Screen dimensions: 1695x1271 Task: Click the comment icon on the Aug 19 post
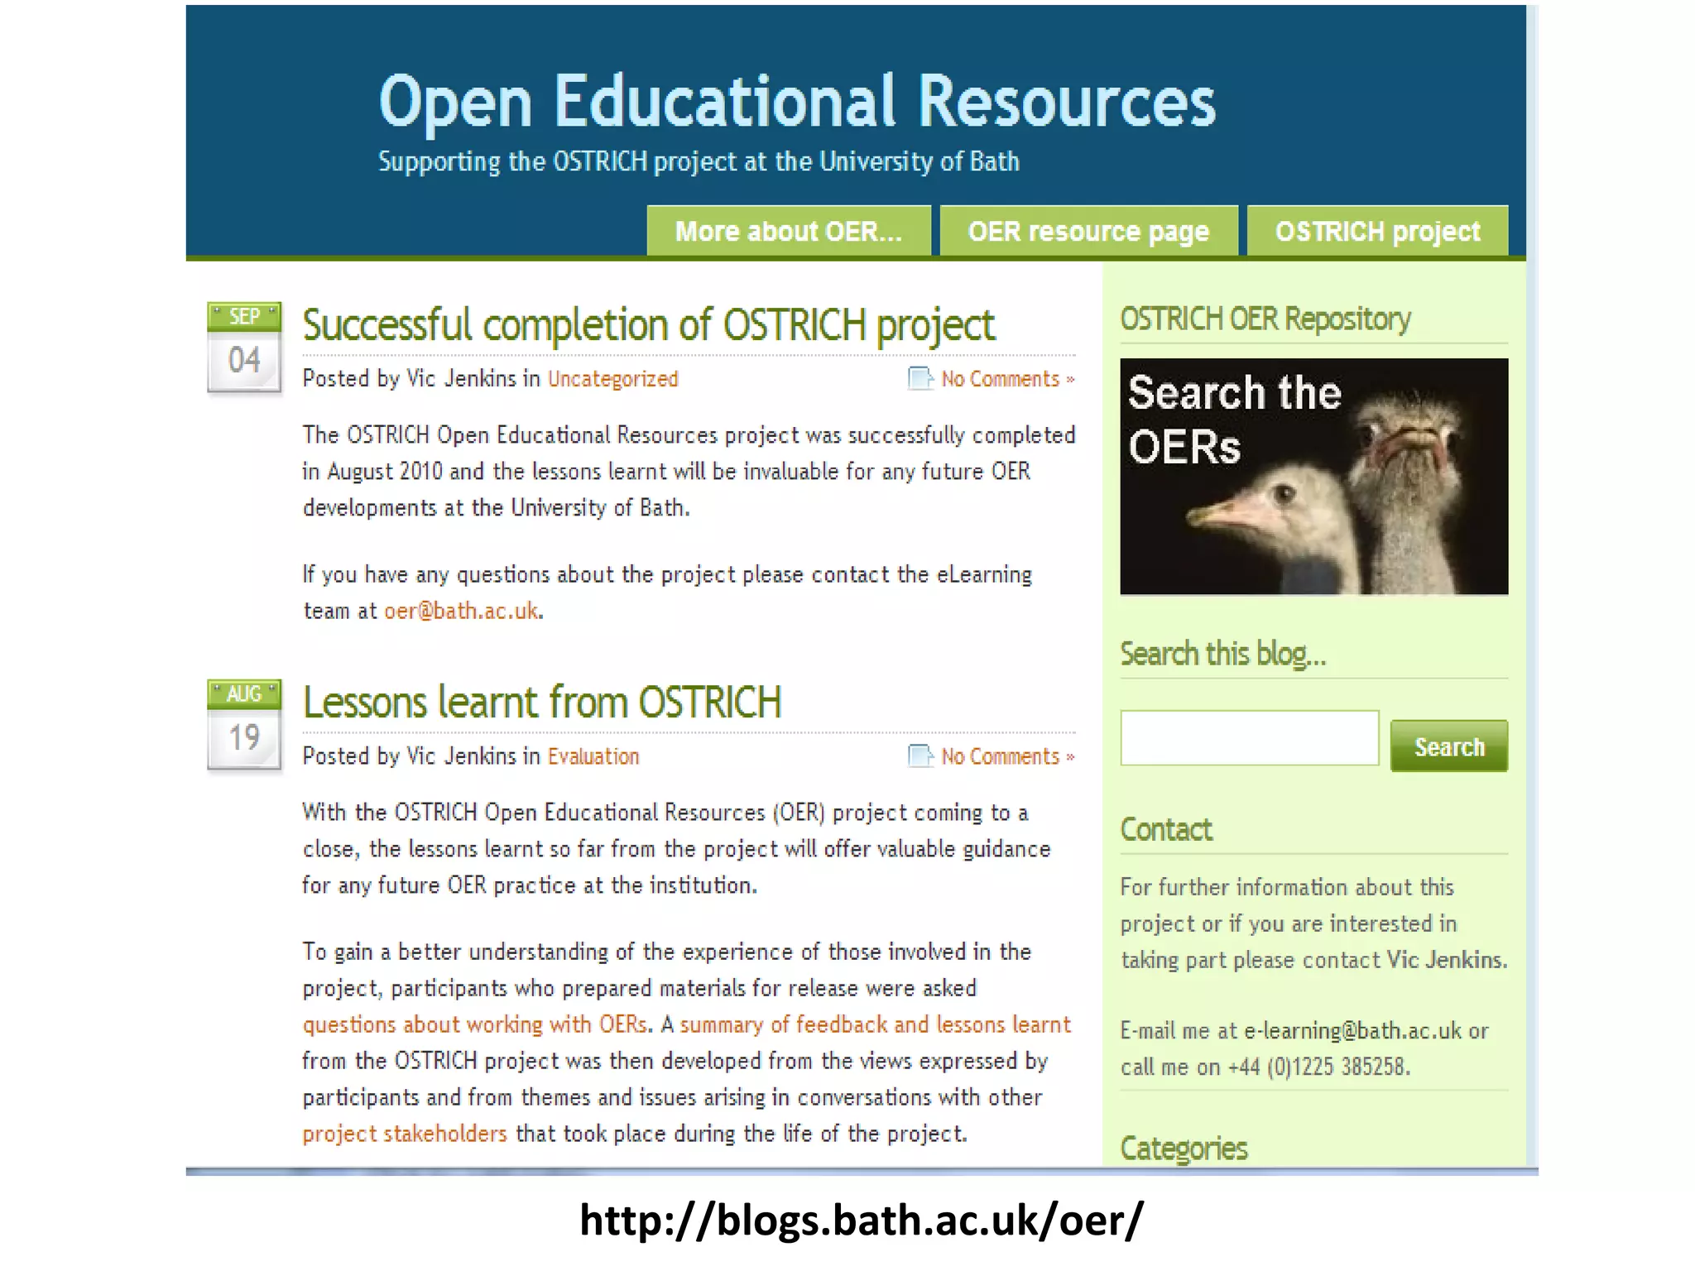click(920, 756)
